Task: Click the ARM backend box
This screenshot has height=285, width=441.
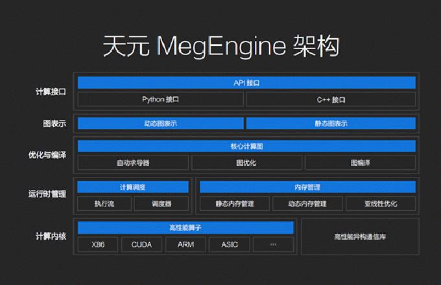Action: click(x=185, y=245)
